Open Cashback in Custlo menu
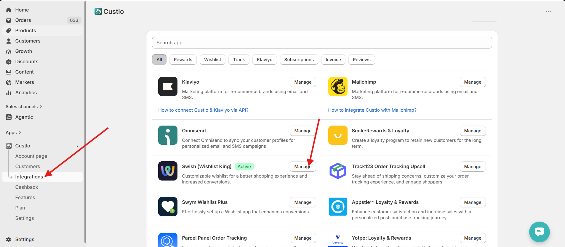The height and width of the screenshot is (247, 565). 27,187
